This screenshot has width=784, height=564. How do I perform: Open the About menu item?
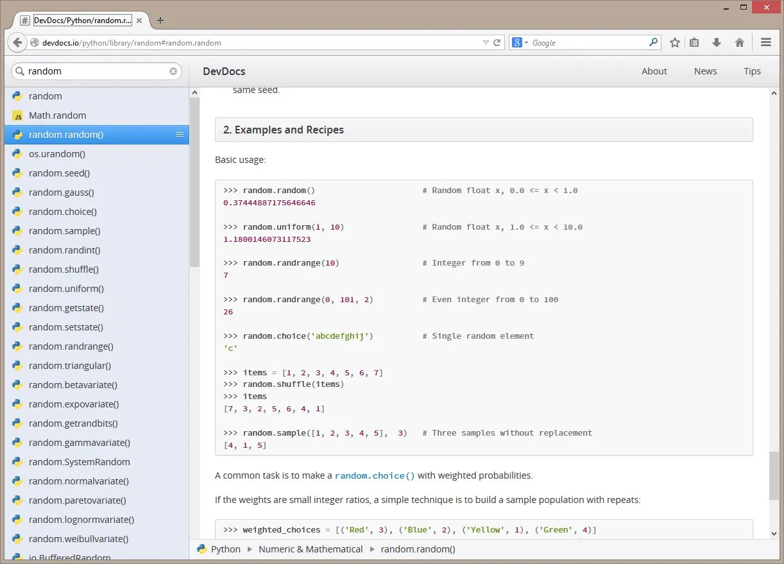(x=654, y=71)
